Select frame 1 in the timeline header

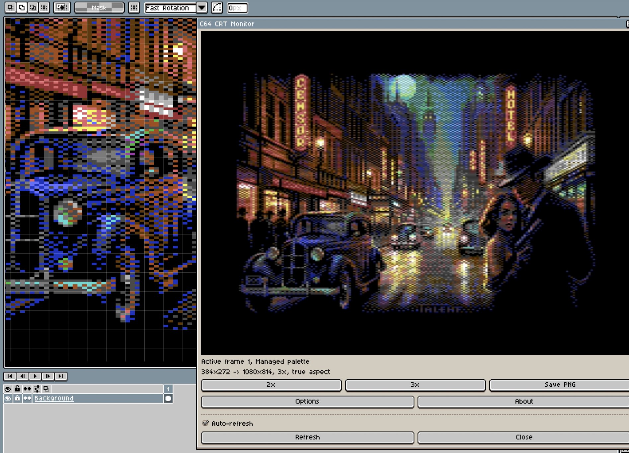[168, 389]
